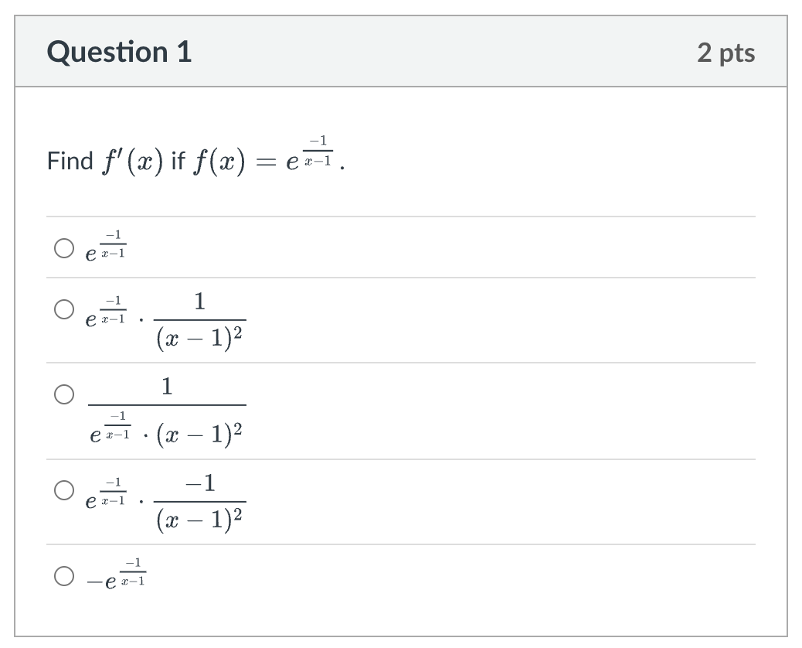
Task: Click the radio circle of option five
Action: coord(63,575)
